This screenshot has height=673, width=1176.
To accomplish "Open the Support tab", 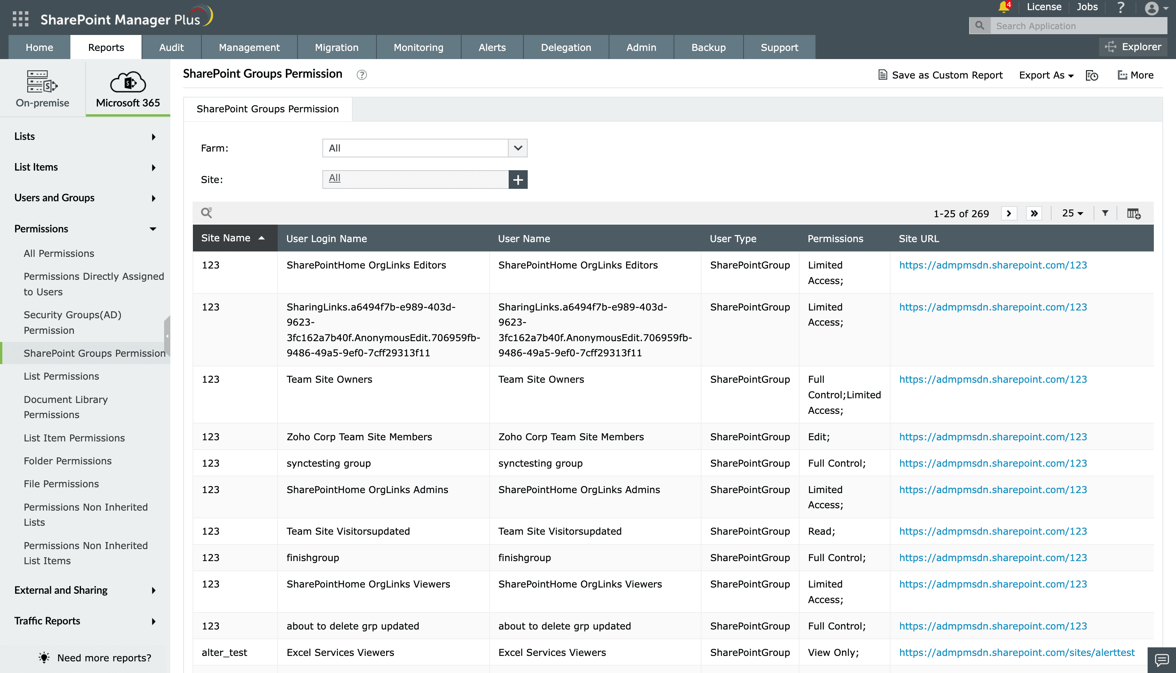I will pos(779,47).
